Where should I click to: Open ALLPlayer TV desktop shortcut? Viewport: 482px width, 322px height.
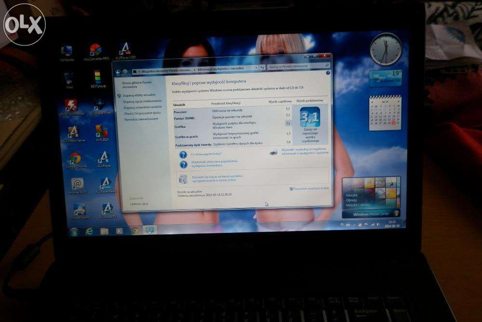107,211
